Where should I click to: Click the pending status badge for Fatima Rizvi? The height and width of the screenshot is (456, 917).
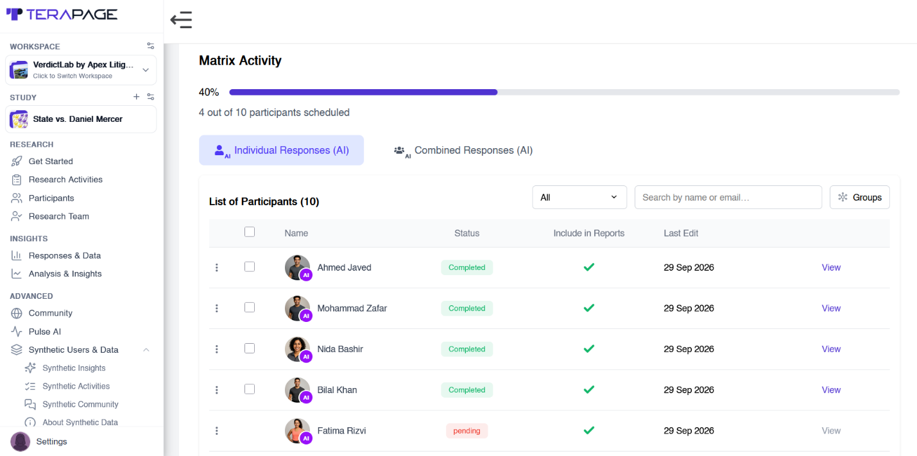pos(467,431)
